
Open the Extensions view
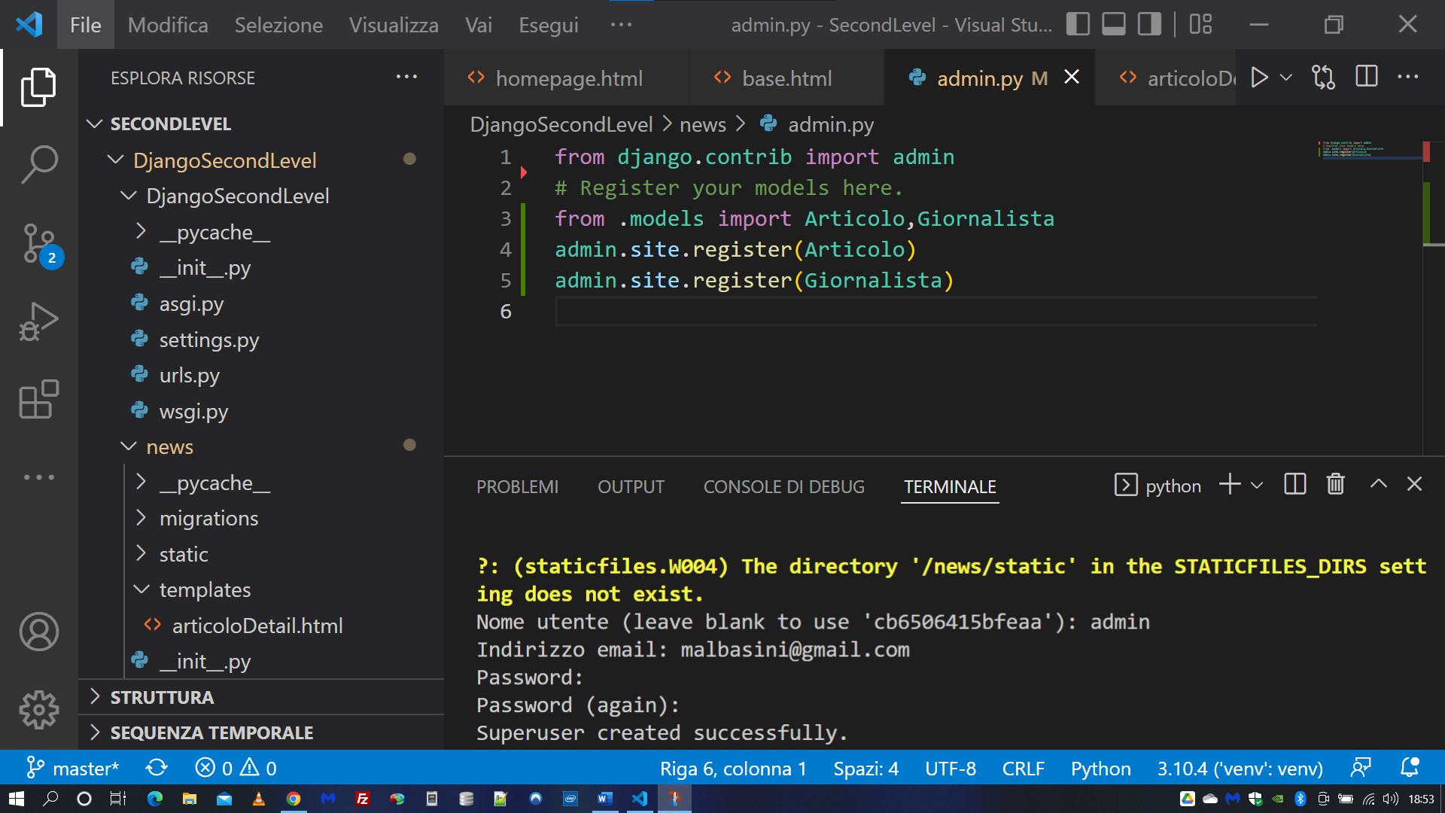coord(38,399)
